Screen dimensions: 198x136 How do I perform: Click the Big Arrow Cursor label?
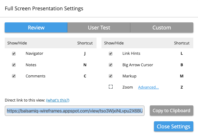tap(138, 65)
